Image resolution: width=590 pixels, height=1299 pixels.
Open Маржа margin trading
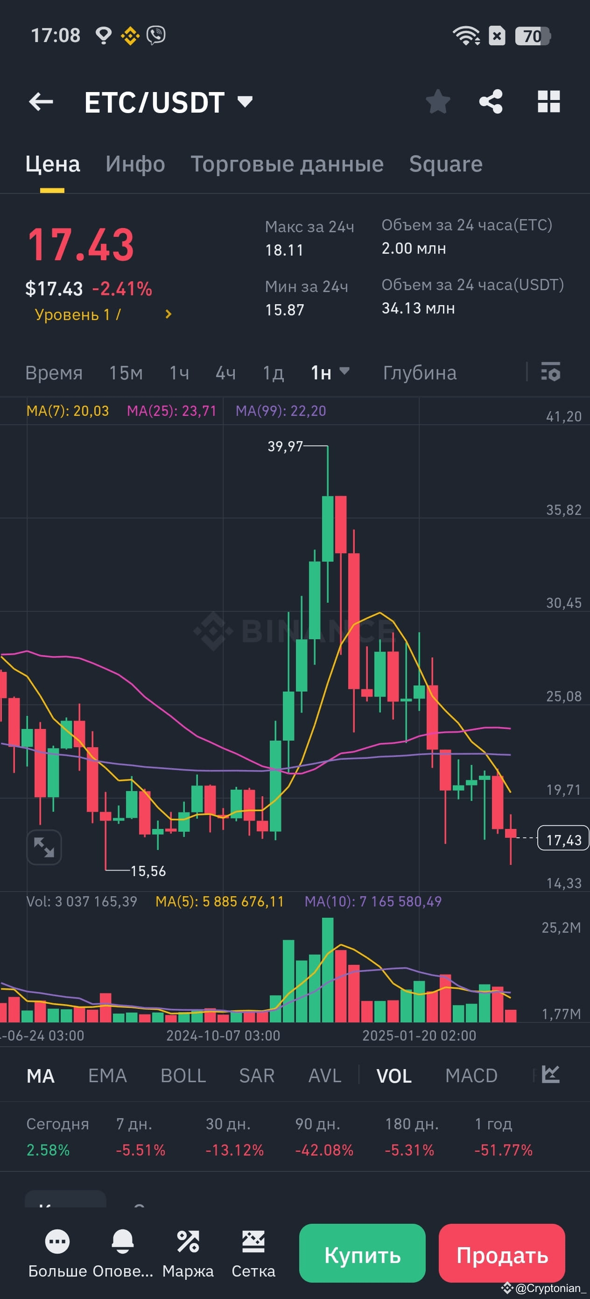(x=188, y=1256)
